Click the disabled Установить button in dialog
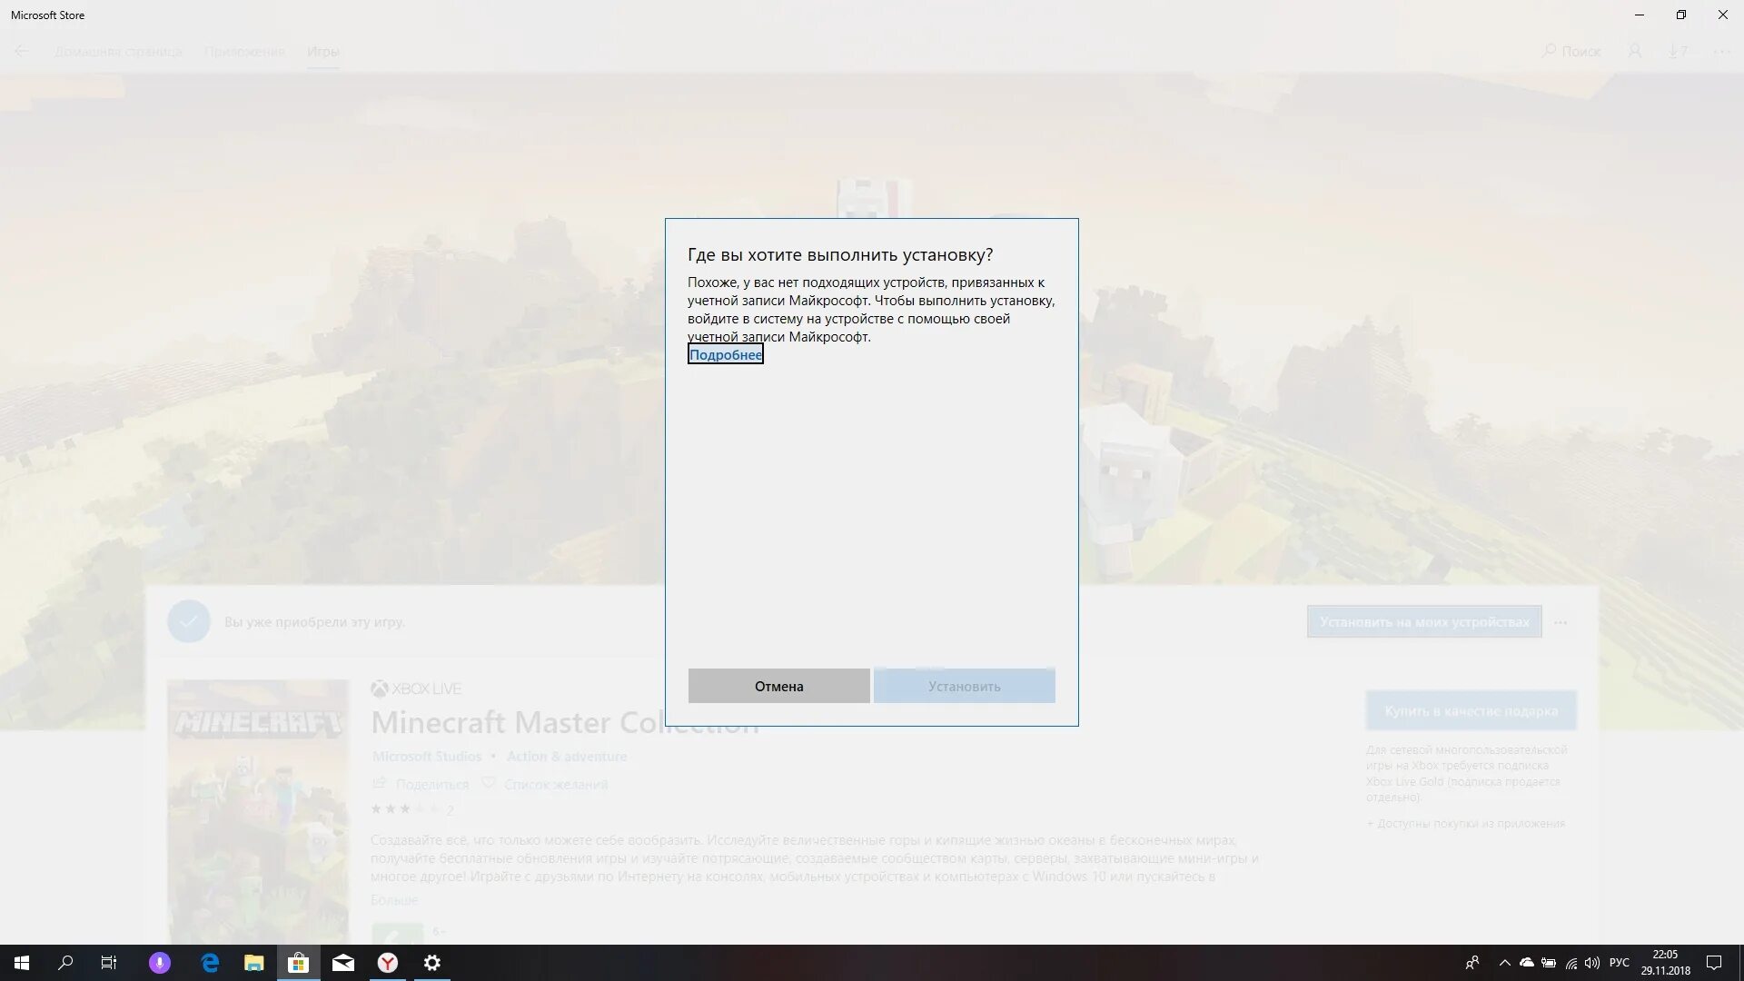 pos(964,686)
